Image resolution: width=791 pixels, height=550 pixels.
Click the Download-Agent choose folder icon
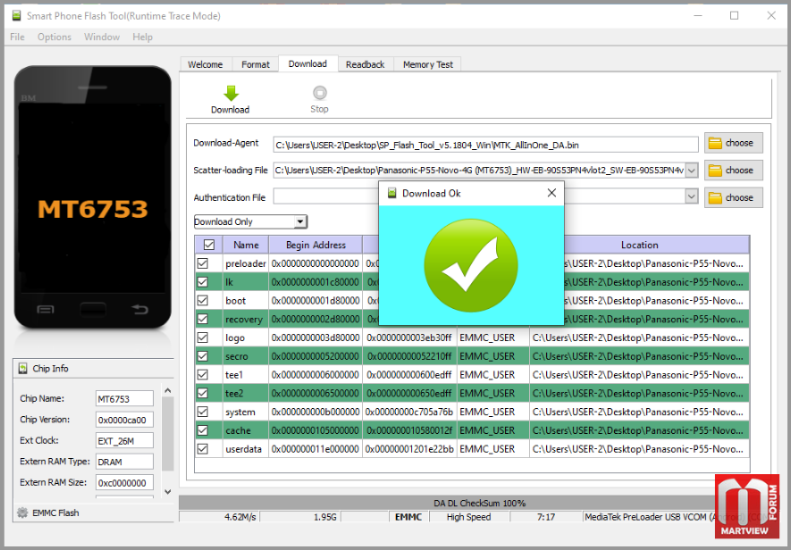click(715, 143)
